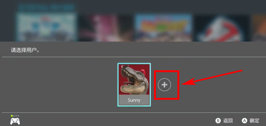The width and height of the screenshot is (266, 126).
Task: Click the Sunny name label
Action: pos(134,100)
